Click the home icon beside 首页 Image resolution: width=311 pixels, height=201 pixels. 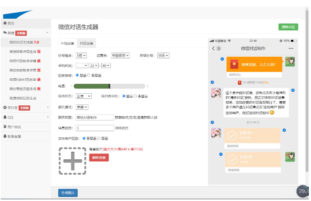click(5, 23)
